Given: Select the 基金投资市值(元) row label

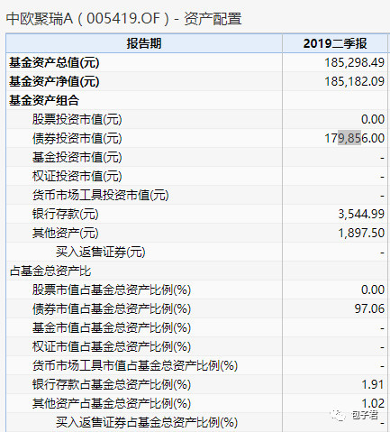Looking at the screenshot, I should 77,157.
